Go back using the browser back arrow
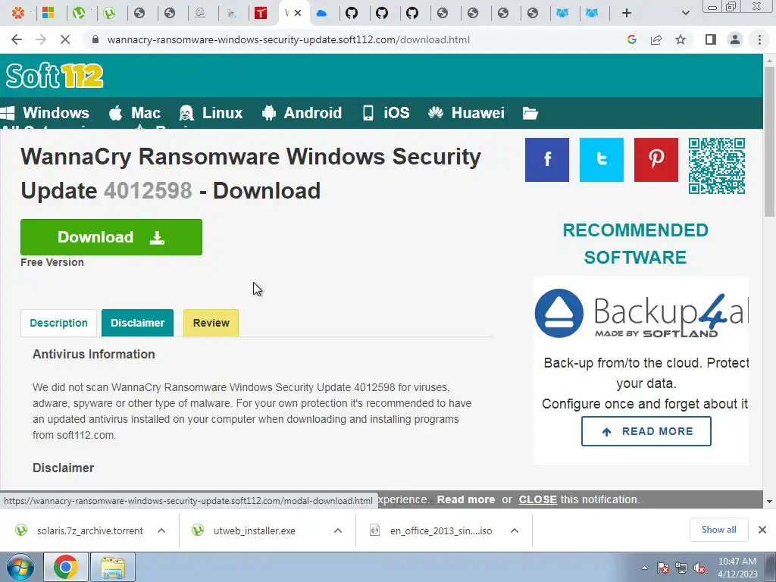This screenshot has height=582, width=776. click(17, 39)
